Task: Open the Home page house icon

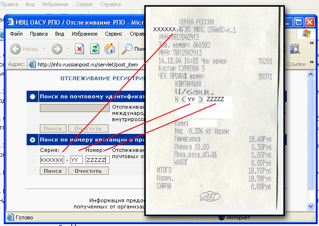Action: point(110,49)
